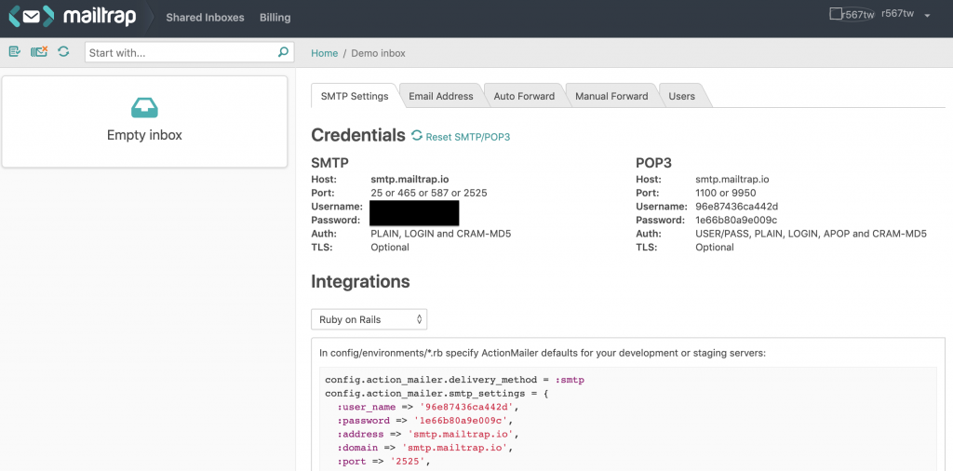Click the reset icon beside Credentials

click(x=417, y=136)
